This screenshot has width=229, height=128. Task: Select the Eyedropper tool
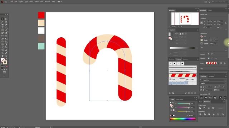3,47
